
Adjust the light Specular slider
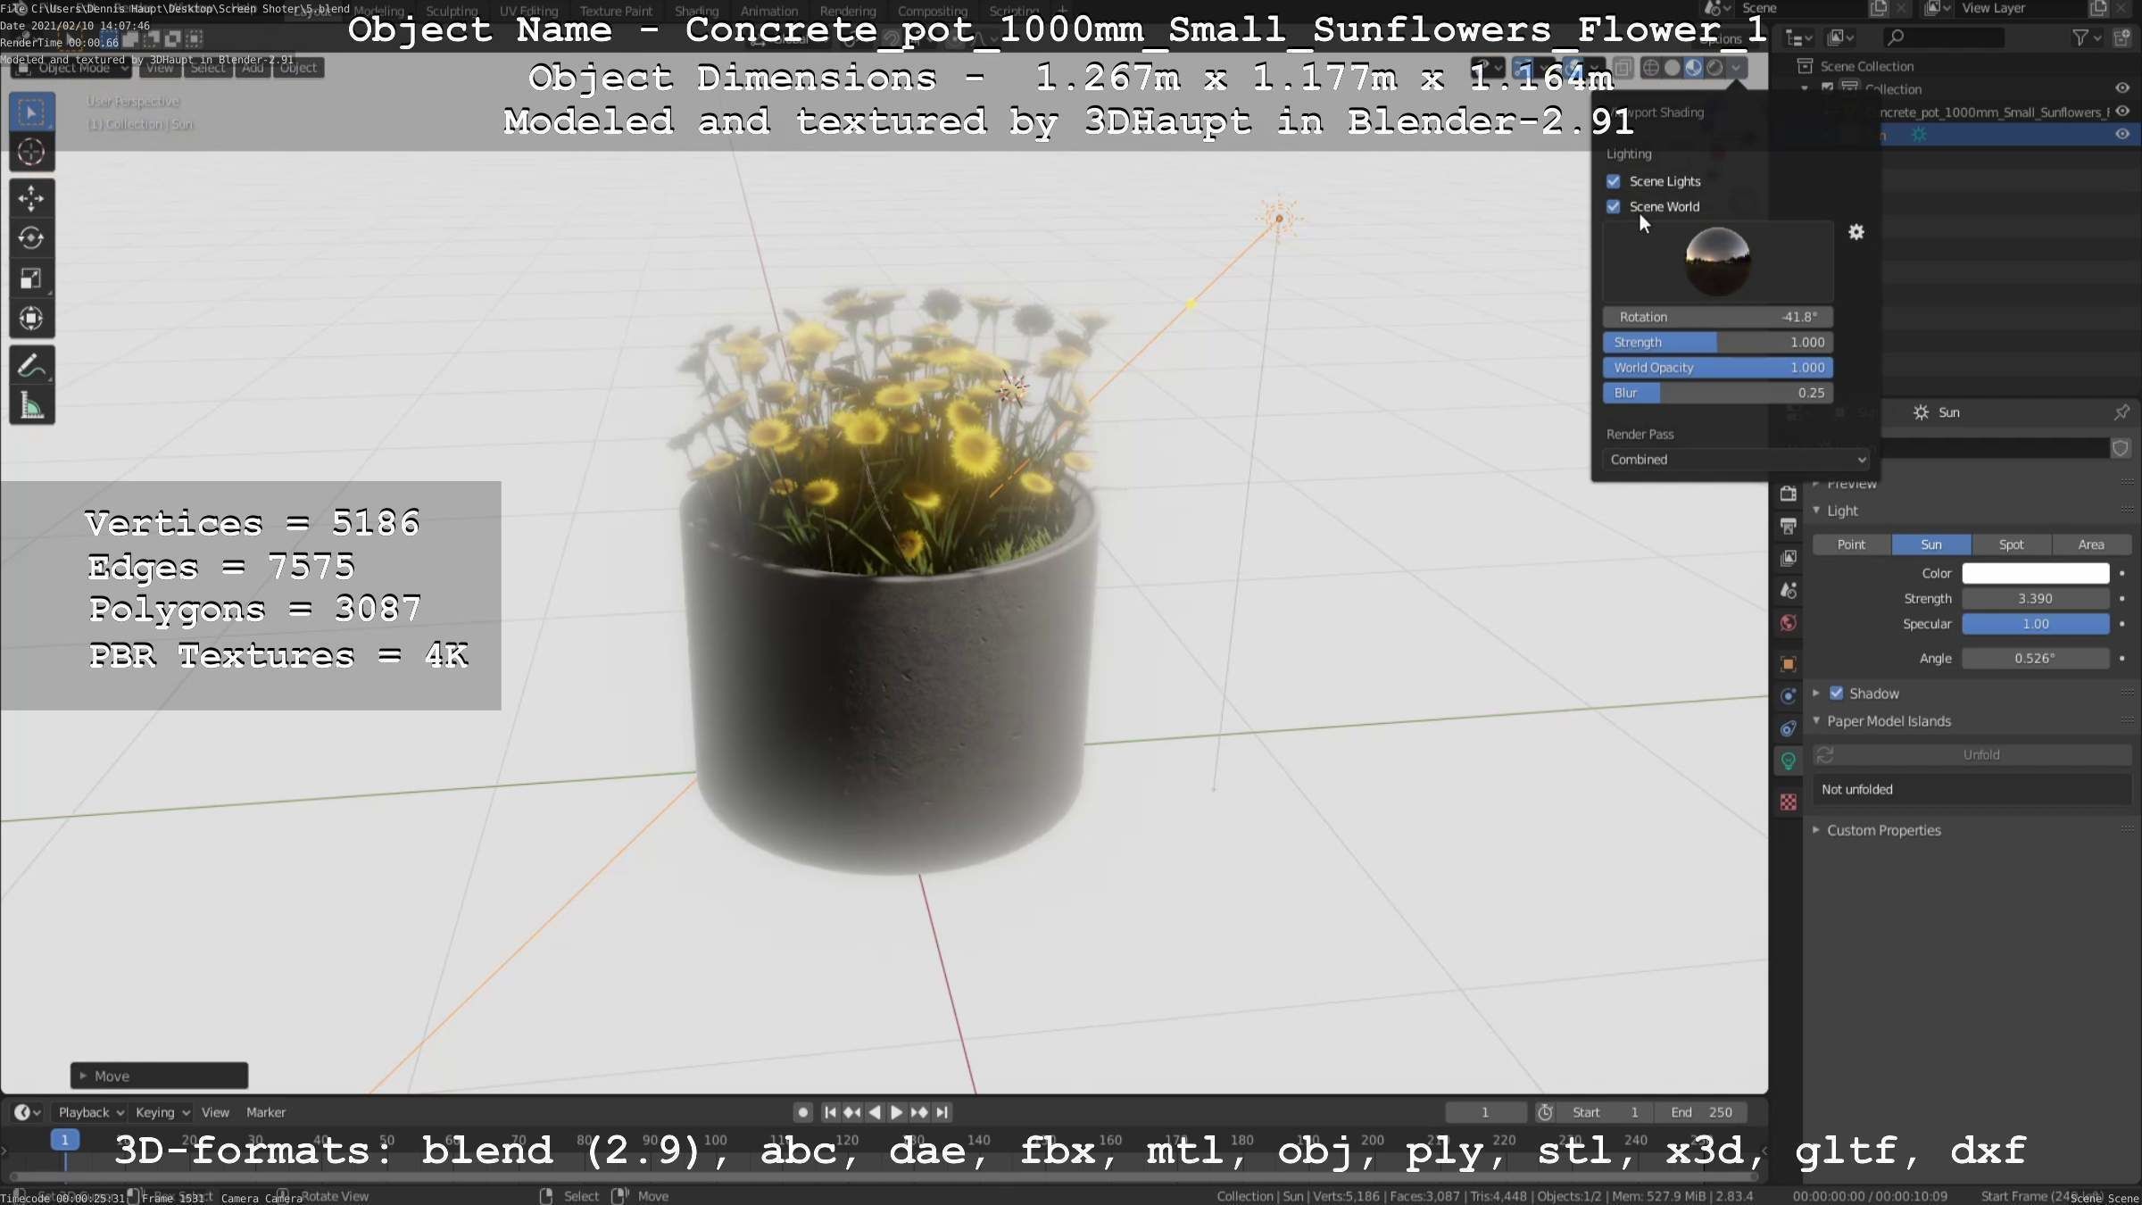(2035, 624)
